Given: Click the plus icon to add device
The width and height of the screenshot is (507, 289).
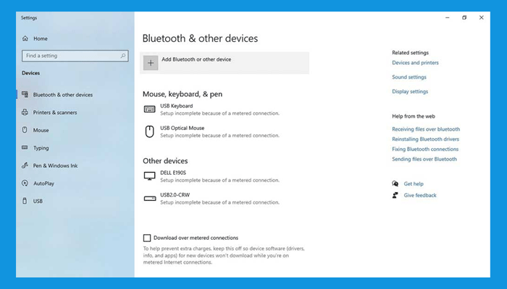Looking at the screenshot, I should click(x=151, y=63).
